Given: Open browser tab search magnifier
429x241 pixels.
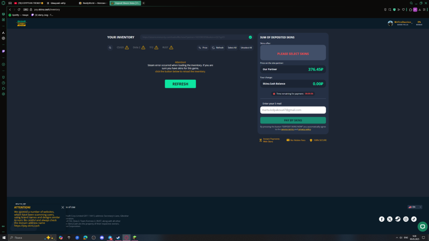Looking at the screenshot, I should pyautogui.click(x=411, y=3).
